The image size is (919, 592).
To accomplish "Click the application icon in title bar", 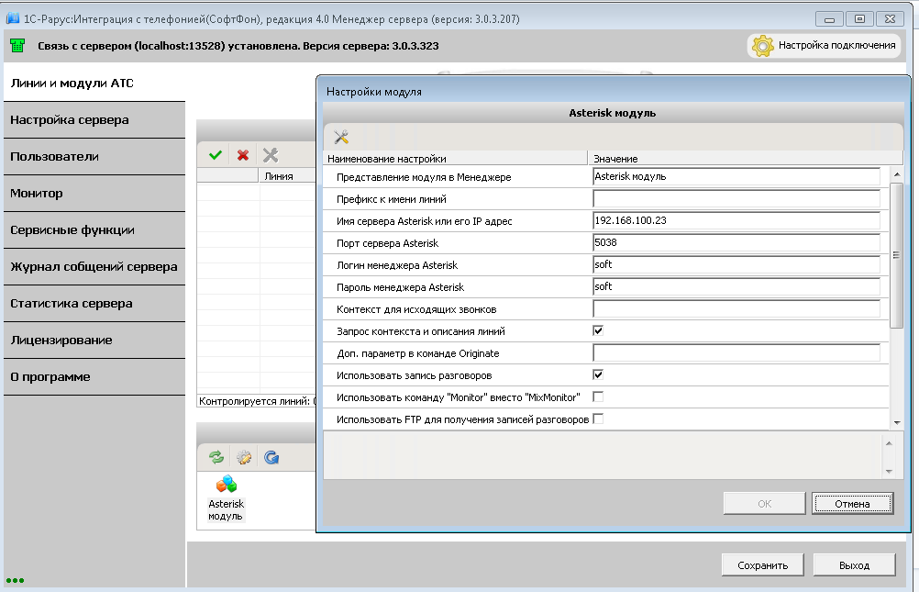I will click(x=12, y=18).
